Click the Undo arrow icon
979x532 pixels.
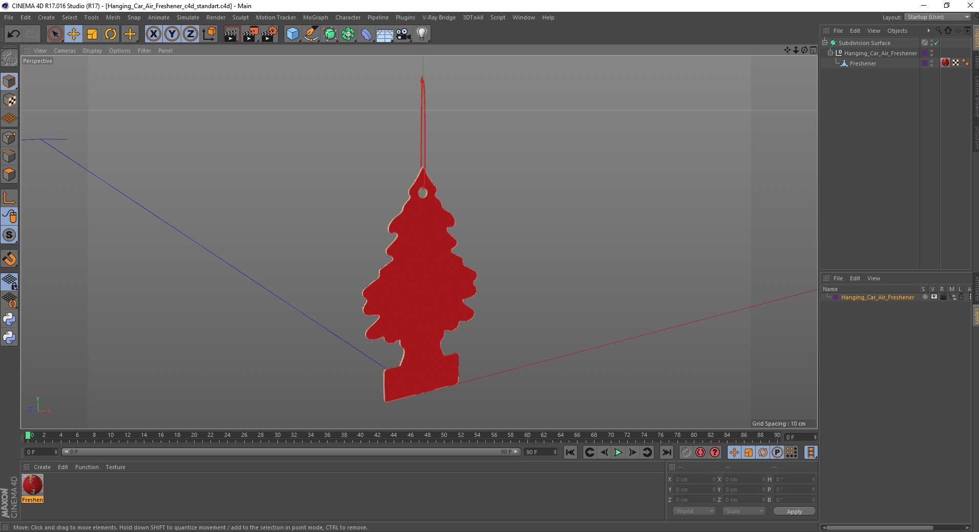click(14, 34)
